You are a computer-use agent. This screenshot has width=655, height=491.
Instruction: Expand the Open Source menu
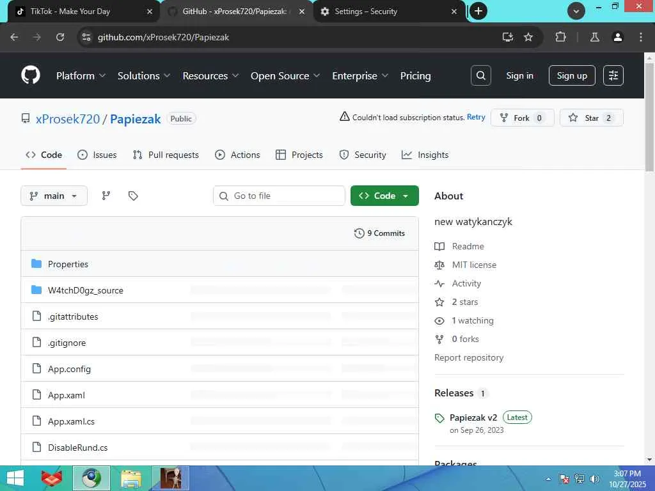[x=285, y=75]
